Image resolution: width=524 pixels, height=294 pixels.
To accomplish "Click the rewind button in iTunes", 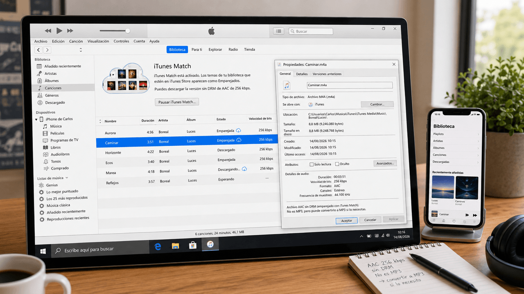I will tap(48, 31).
